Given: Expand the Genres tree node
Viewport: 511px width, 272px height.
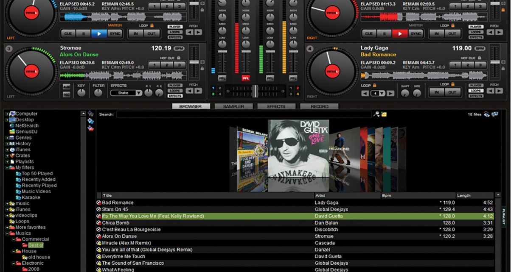Looking at the screenshot, I should click(x=7, y=138).
